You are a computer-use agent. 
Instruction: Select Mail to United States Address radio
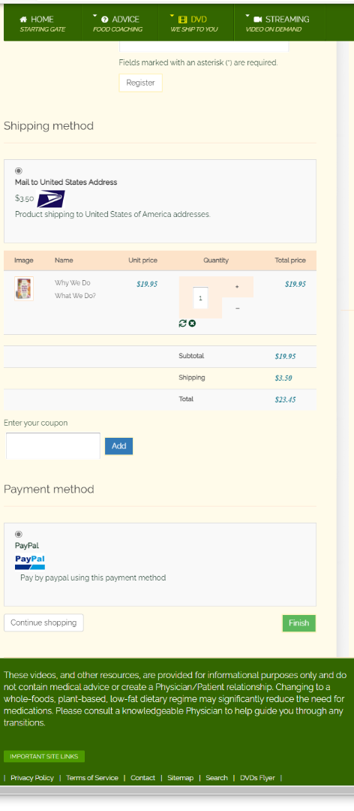pos(19,170)
